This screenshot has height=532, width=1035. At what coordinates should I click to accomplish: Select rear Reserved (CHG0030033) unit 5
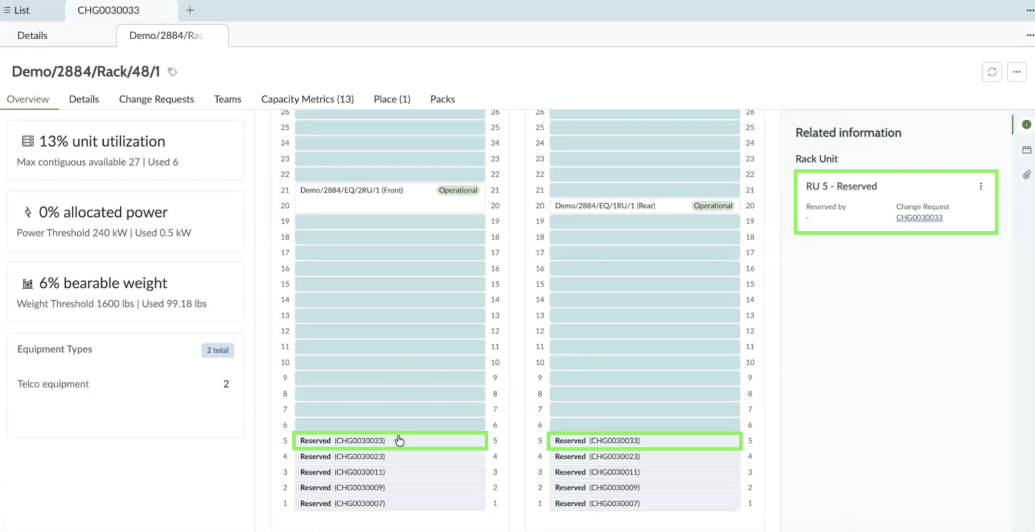[x=644, y=440]
